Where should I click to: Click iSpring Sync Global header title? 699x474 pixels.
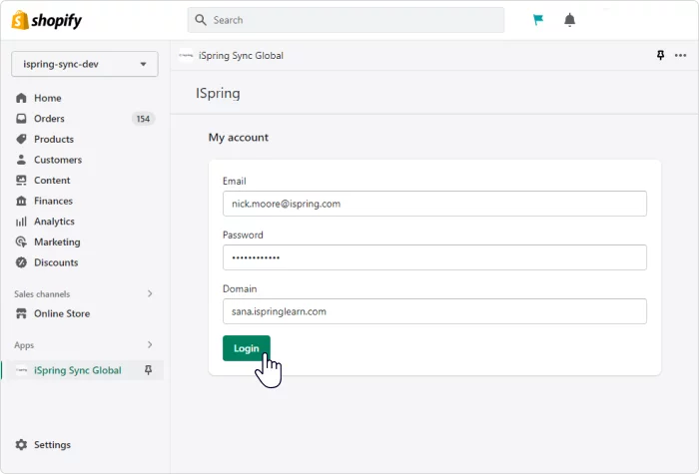pos(241,55)
